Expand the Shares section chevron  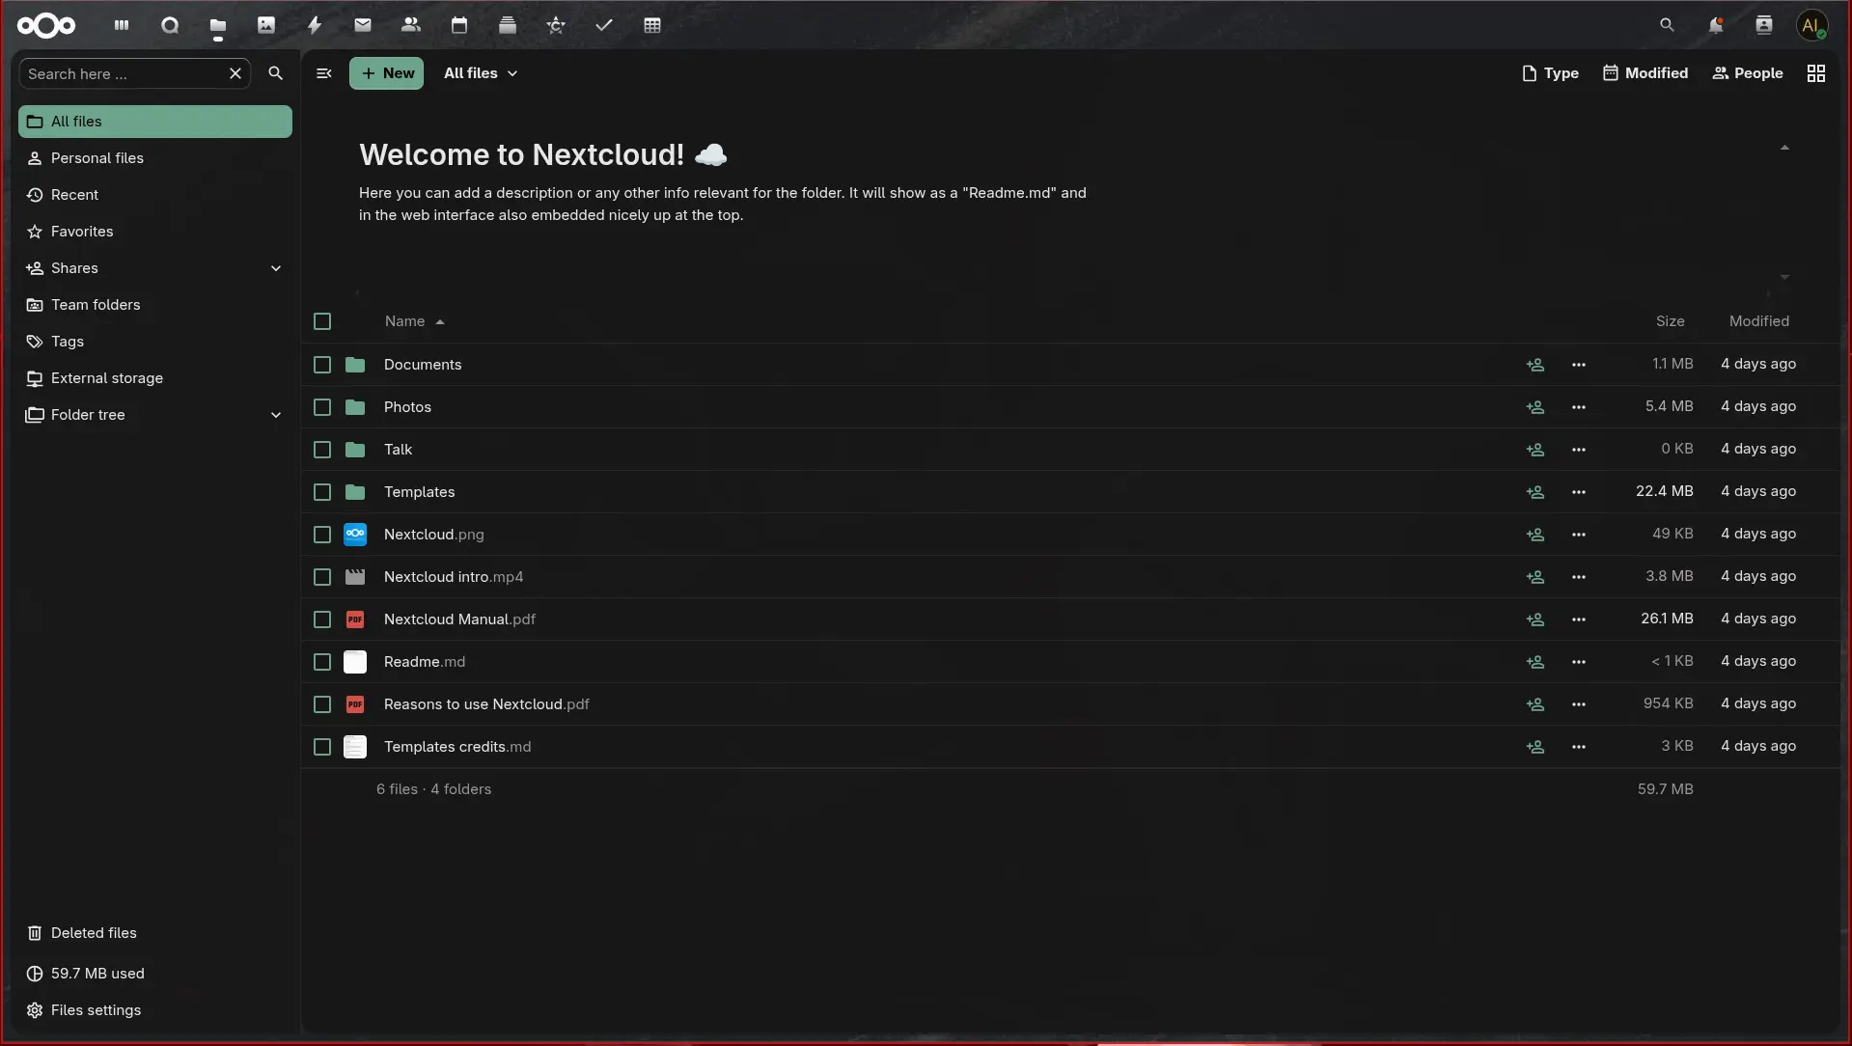276,268
